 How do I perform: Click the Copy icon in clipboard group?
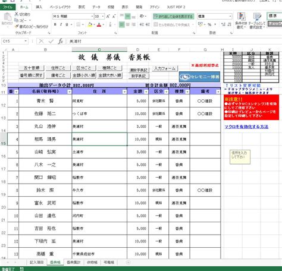17,20
